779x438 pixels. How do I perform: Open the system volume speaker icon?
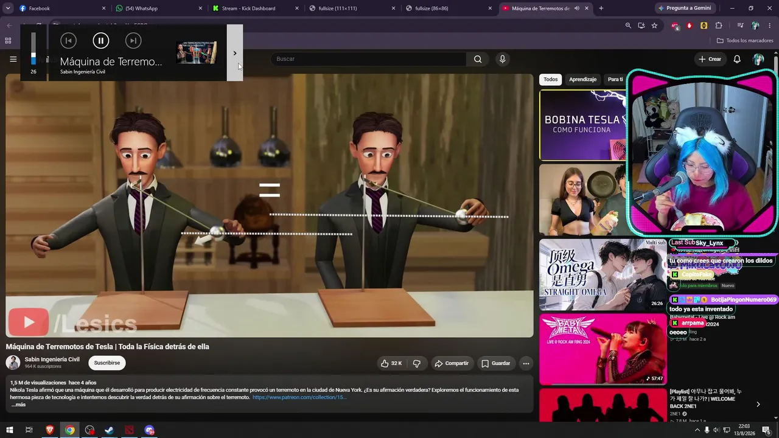click(716, 430)
